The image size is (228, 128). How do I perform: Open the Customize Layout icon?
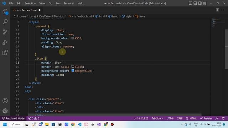click(x=205, y=3)
